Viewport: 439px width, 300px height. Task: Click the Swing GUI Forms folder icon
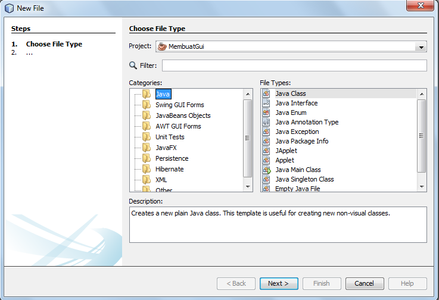[147, 105]
